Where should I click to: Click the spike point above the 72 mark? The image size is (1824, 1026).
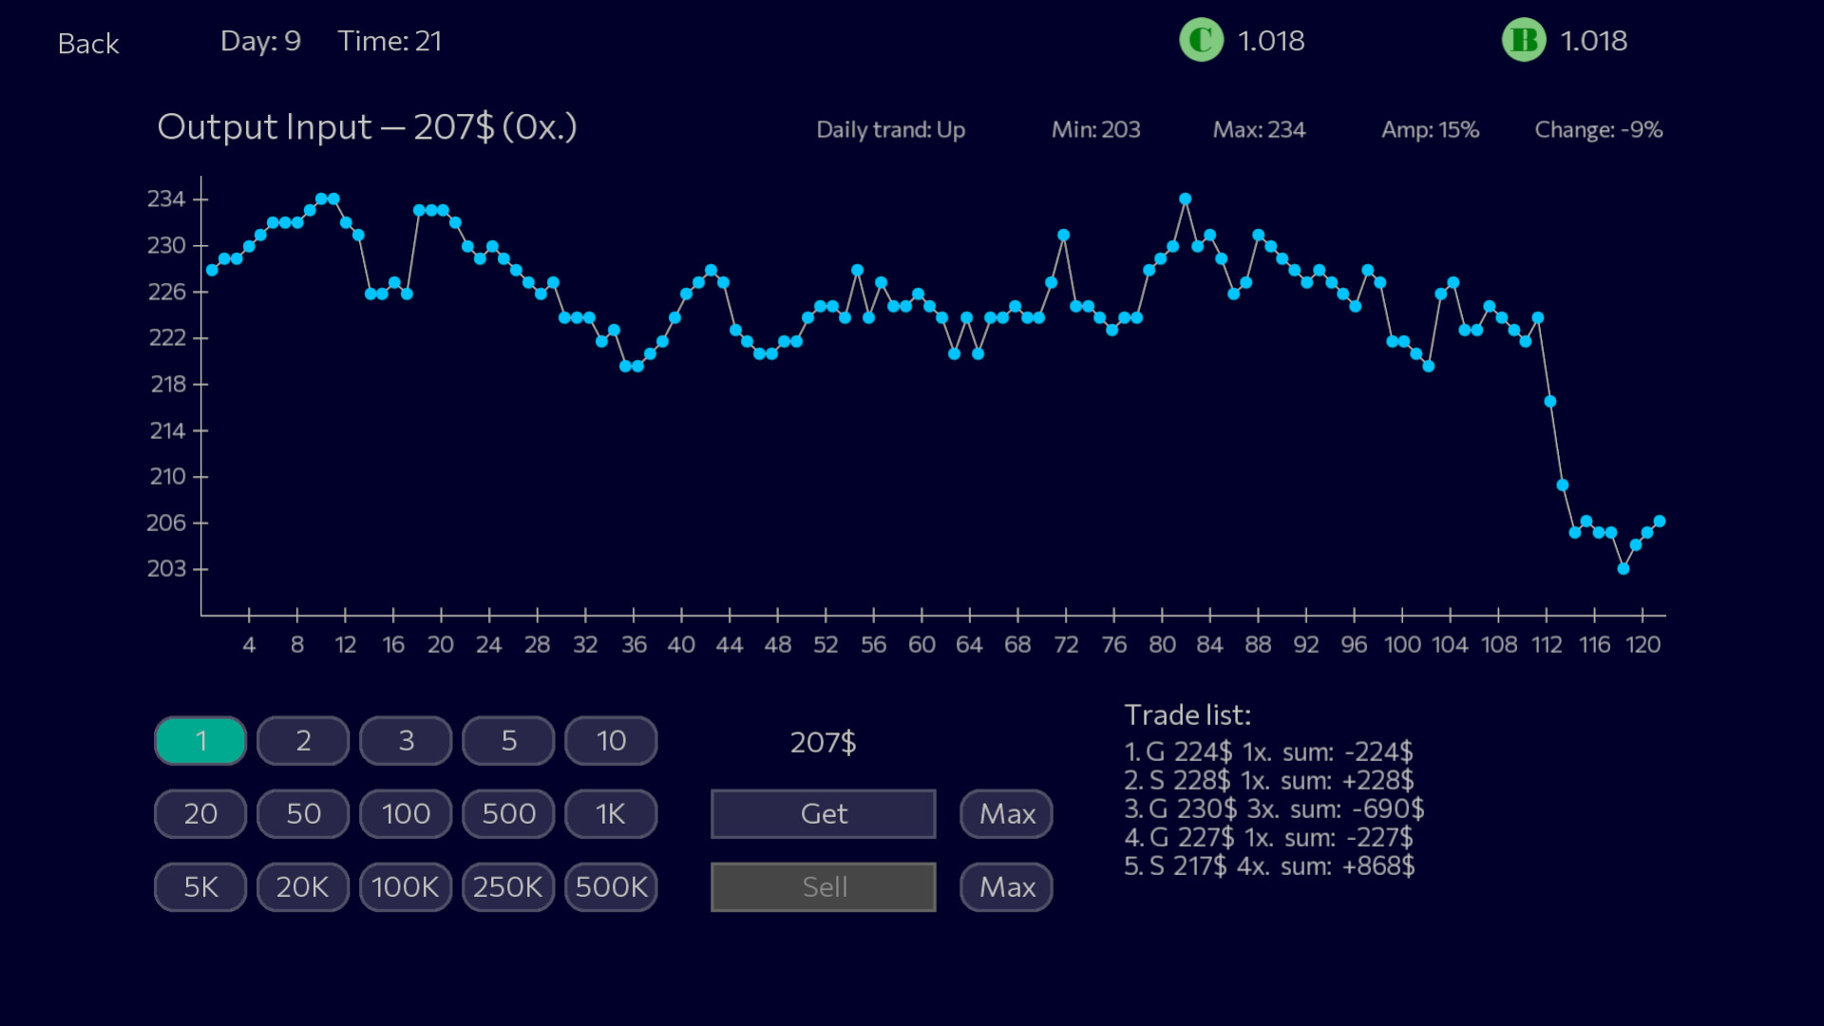1063,233
